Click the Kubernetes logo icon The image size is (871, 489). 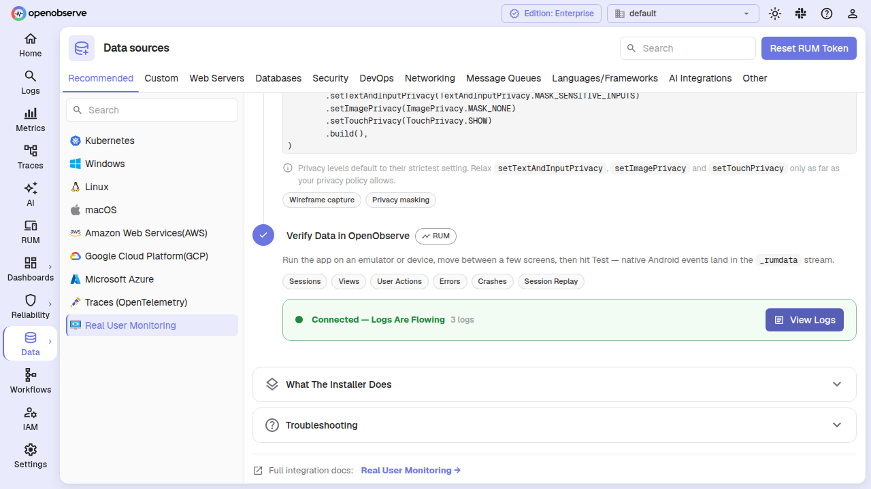click(x=75, y=141)
